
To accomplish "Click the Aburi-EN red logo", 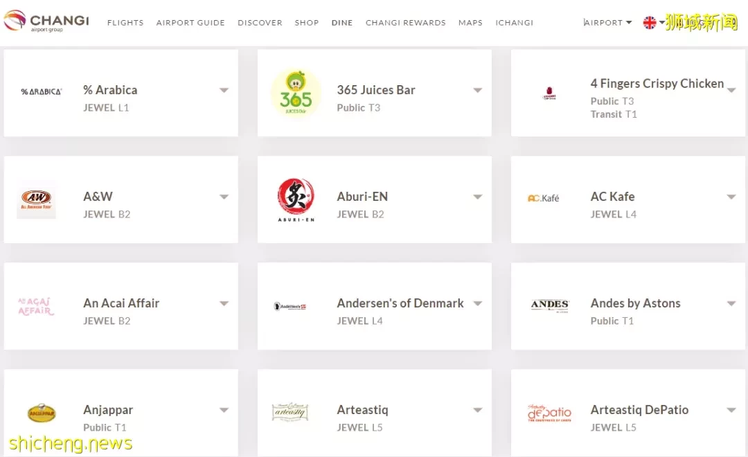I will [x=296, y=199].
